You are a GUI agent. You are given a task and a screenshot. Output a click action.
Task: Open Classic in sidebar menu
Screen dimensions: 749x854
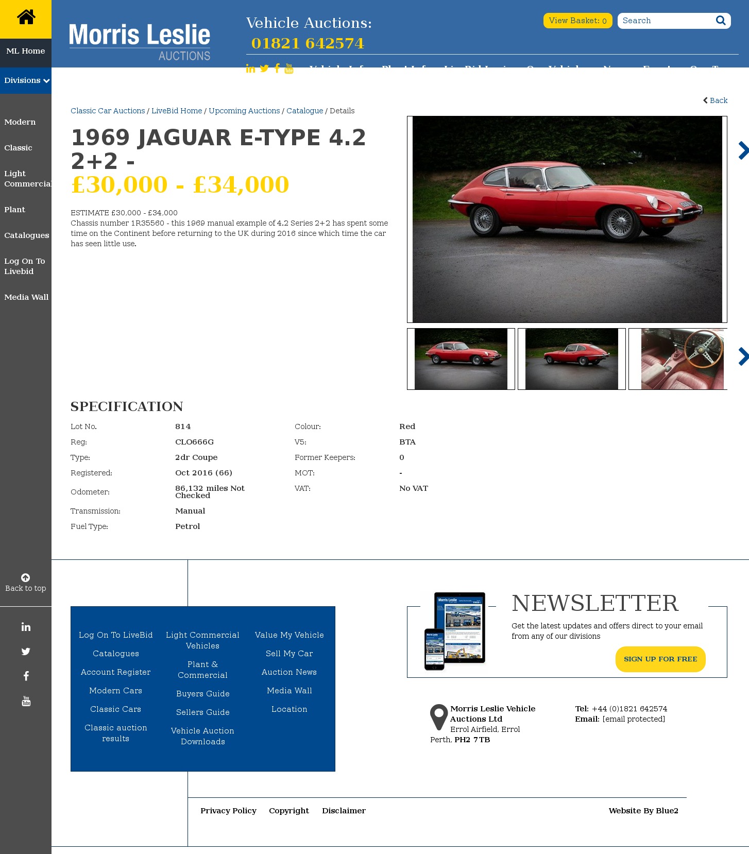18,148
